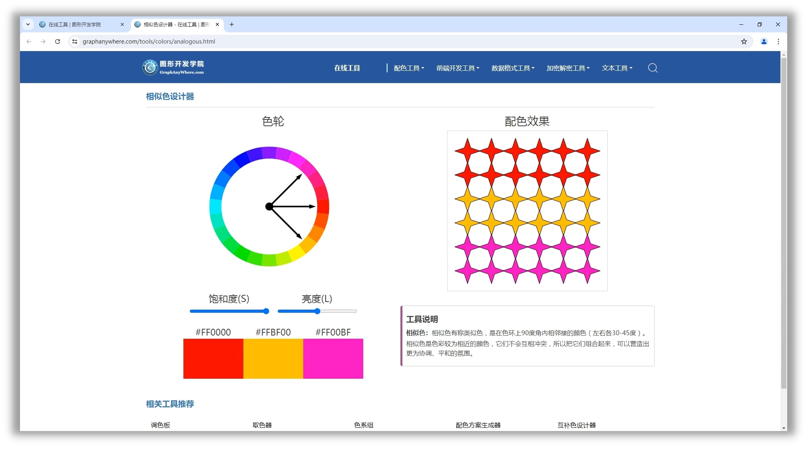Open the 配色方案生成器 link

click(478, 425)
